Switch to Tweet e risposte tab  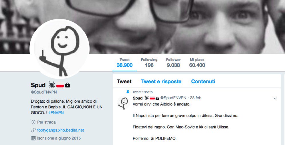[161, 82]
